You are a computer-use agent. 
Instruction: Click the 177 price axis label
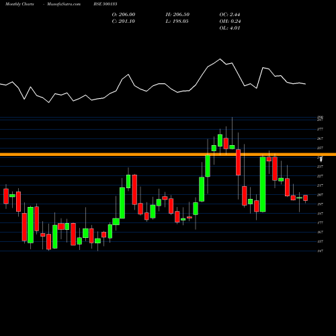point(320,223)
